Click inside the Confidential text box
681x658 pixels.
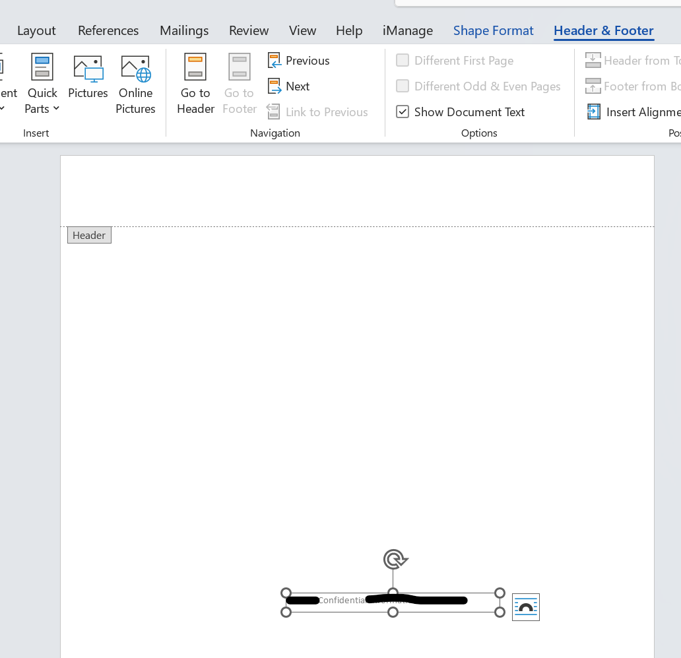coord(343,601)
